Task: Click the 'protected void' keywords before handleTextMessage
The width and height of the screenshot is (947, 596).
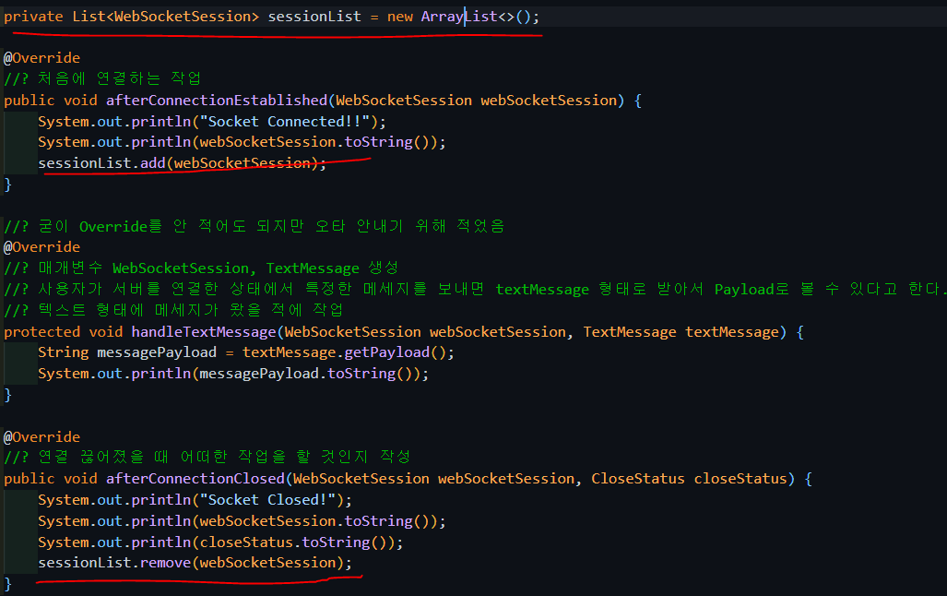Action: click(x=64, y=332)
